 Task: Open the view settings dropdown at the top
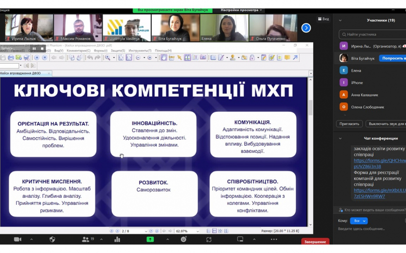tap(241, 10)
